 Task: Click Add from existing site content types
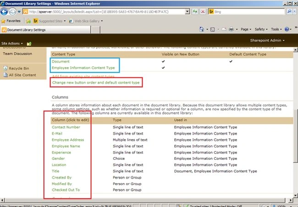click(83, 76)
